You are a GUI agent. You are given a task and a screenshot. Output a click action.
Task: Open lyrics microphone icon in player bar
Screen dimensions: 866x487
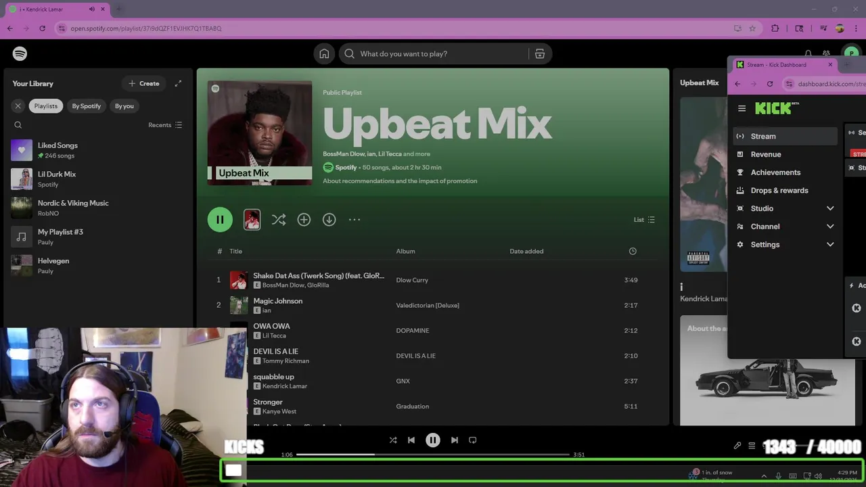click(737, 446)
